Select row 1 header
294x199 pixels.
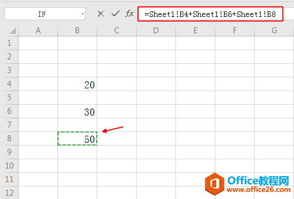9,43
